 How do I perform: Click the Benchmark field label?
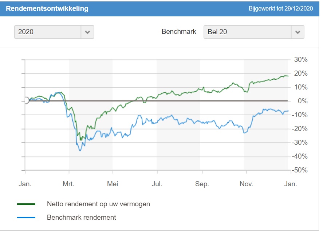point(179,32)
